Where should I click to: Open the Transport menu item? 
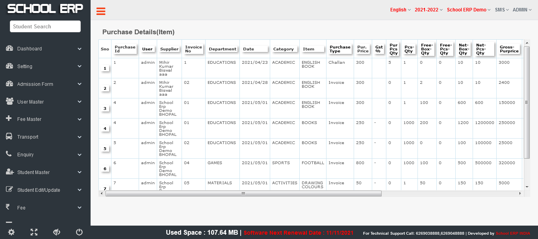point(45,137)
